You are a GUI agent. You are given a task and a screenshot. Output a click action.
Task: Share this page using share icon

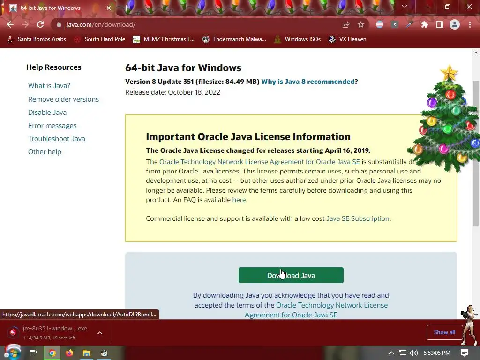coord(346,24)
